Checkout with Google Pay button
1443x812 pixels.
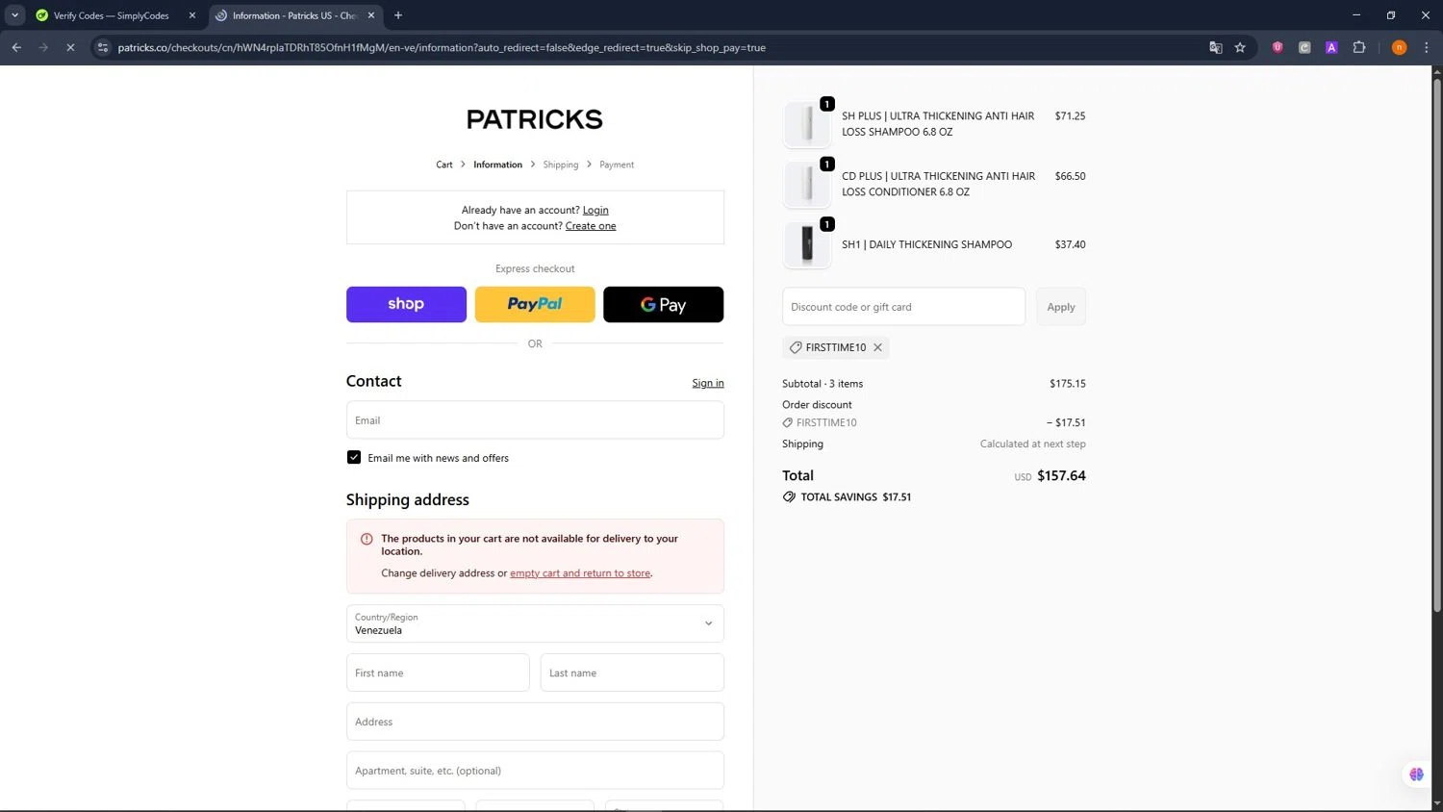pyautogui.click(x=663, y=304)
